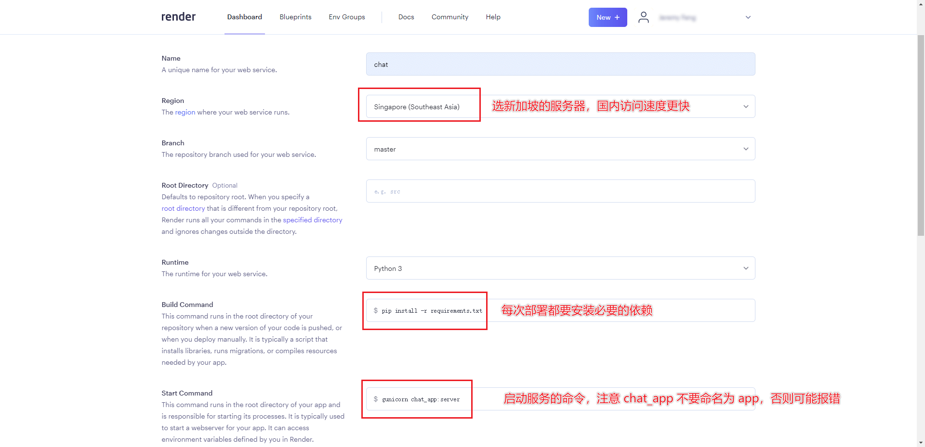Open the specified directory link
This screenshot has height=447, width=925.
coord(312,220)
